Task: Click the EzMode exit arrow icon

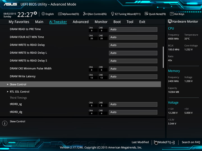Action: 173,142
